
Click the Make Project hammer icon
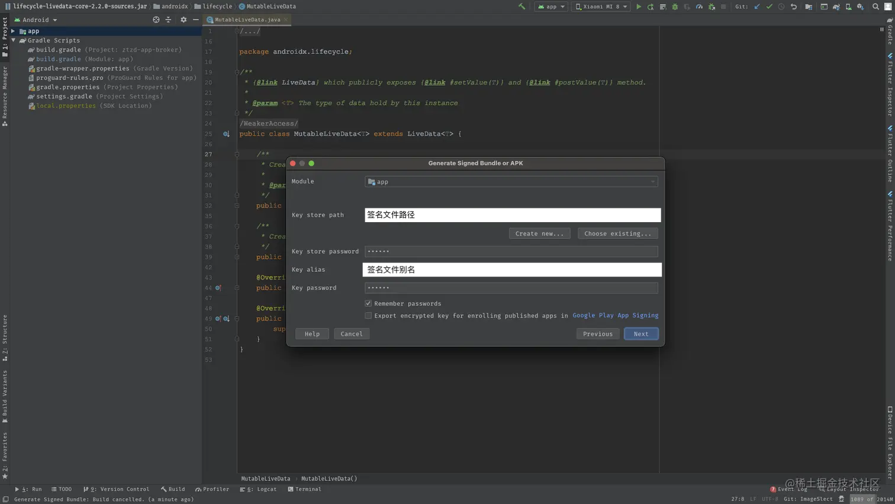521,7
